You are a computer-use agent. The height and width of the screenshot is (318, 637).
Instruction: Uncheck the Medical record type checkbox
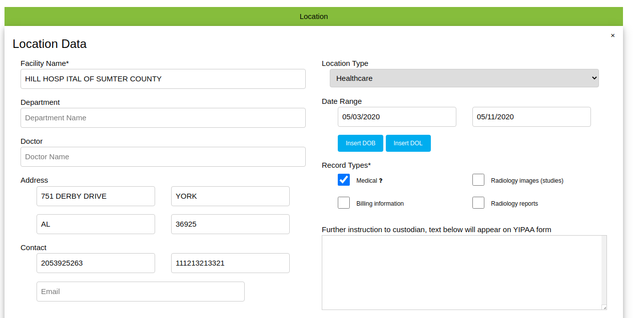tap(344, 180)
